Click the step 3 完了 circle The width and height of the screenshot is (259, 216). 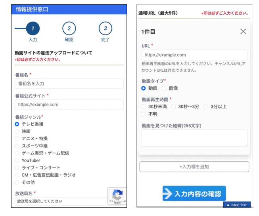[105, 29]
